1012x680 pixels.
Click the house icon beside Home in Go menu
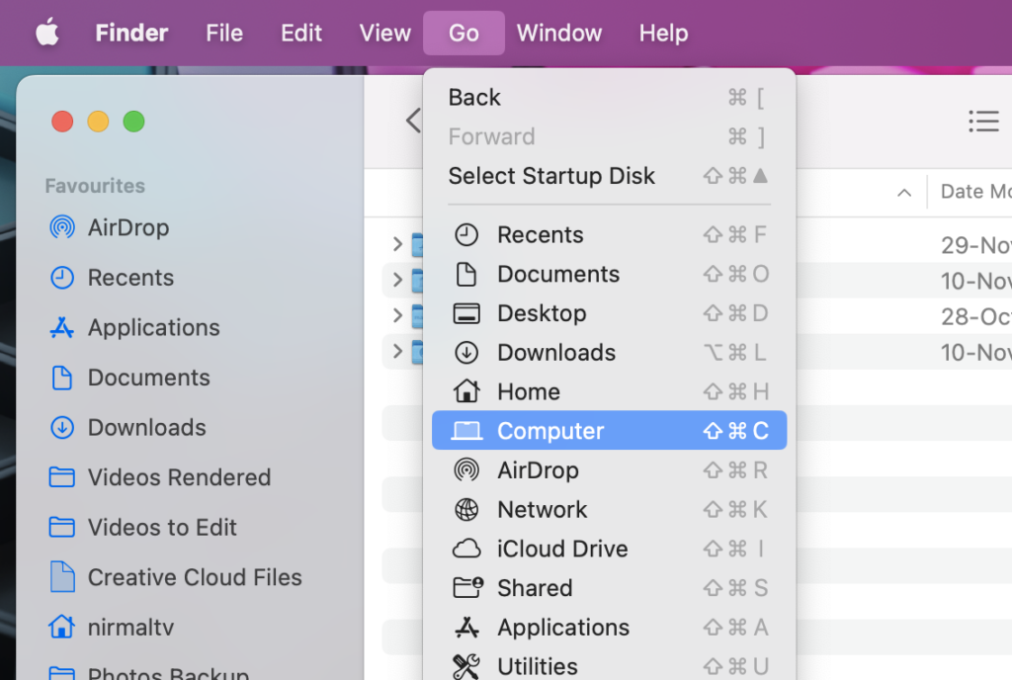pyautogui.click(x=466, y=391)
